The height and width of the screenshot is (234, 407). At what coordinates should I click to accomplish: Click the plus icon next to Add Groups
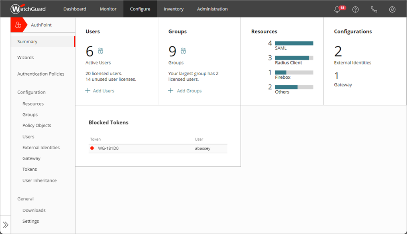(170, 90)
